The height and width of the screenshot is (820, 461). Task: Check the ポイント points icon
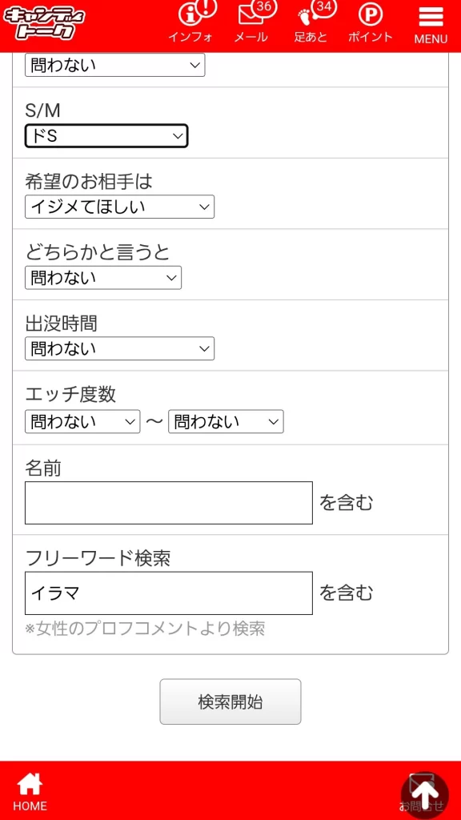click(370, 20)
